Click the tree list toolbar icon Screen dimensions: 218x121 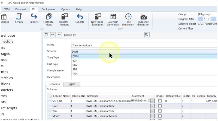47,35
